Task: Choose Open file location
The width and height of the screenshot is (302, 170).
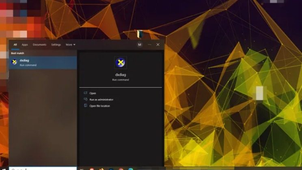Action: [100, 106]
